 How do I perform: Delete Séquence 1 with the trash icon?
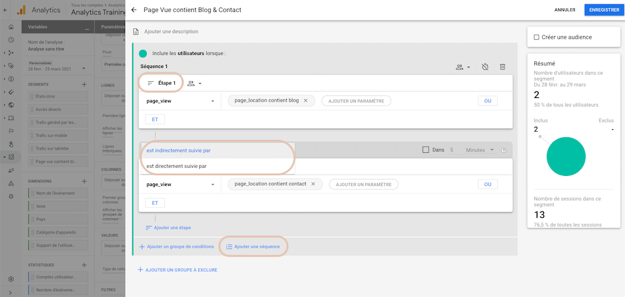click(502, 67)
